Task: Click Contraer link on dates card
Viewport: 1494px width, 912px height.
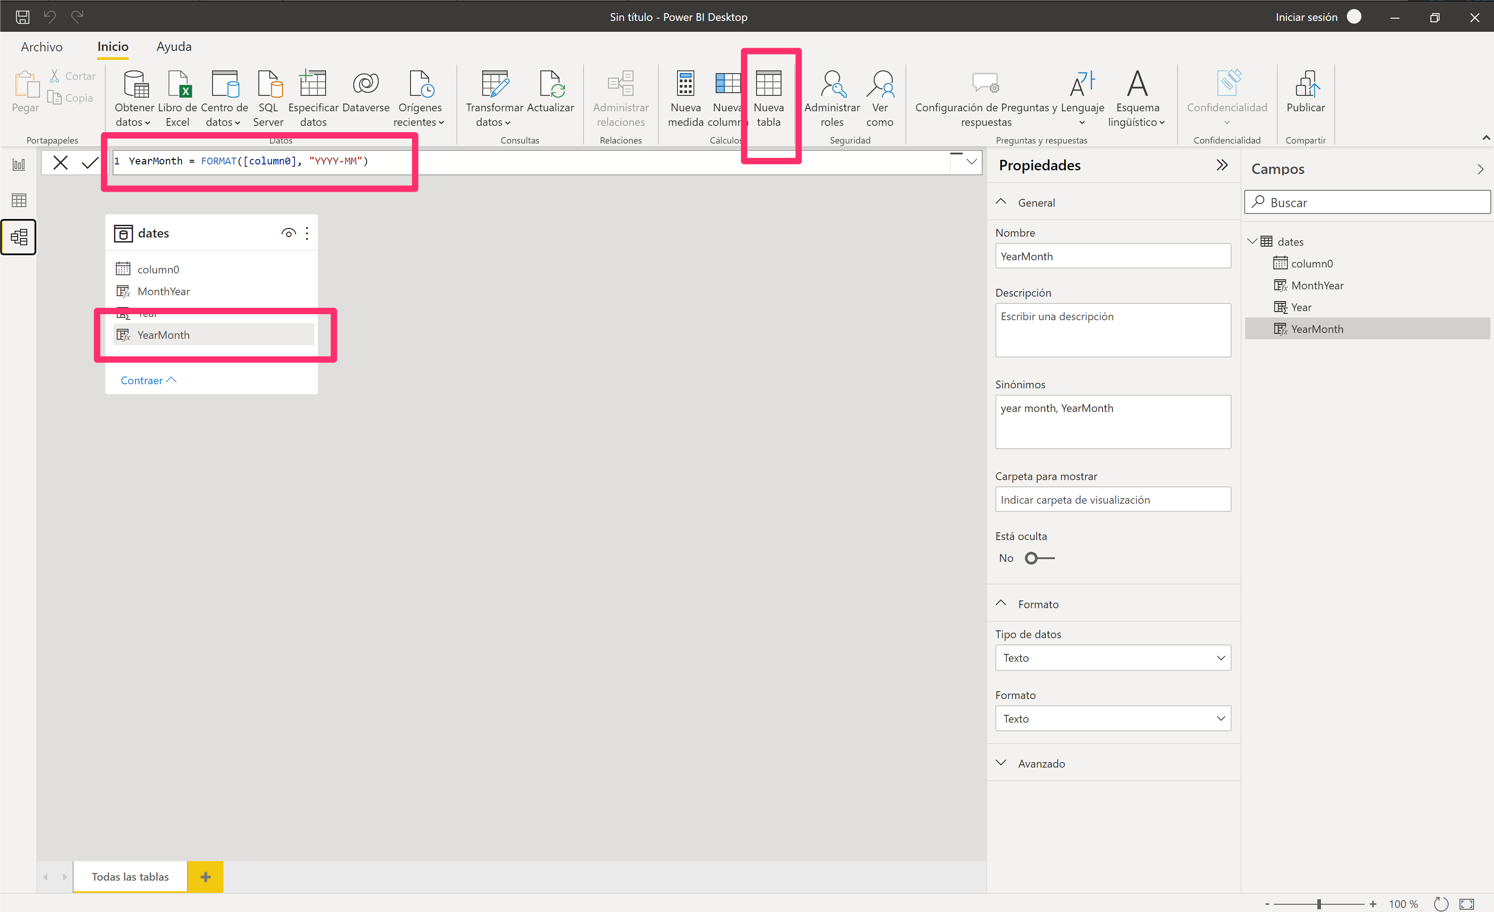Action: pos(148,380)
